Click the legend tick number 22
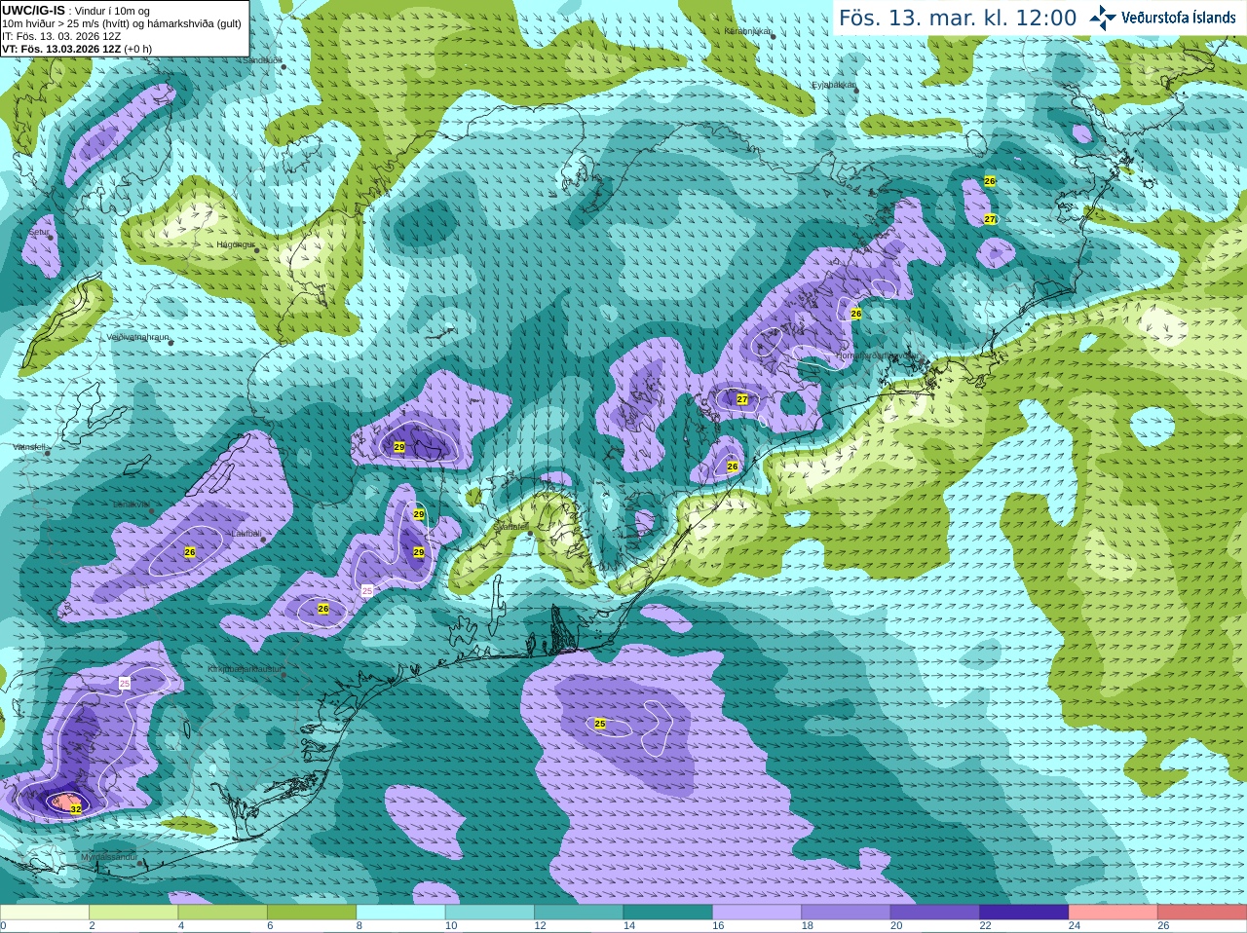The height and width of the screenshot is (933, 1247). click(986, 926)
